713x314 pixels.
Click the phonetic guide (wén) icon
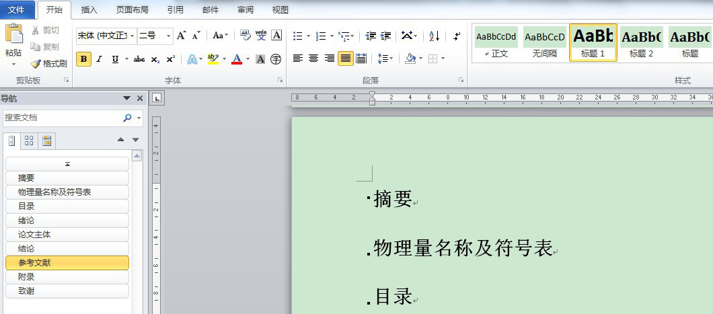coord(260,36)
